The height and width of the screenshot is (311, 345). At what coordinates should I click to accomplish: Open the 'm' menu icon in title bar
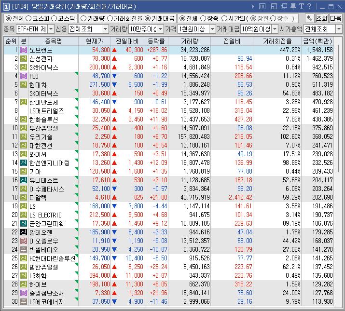point(262,6)
